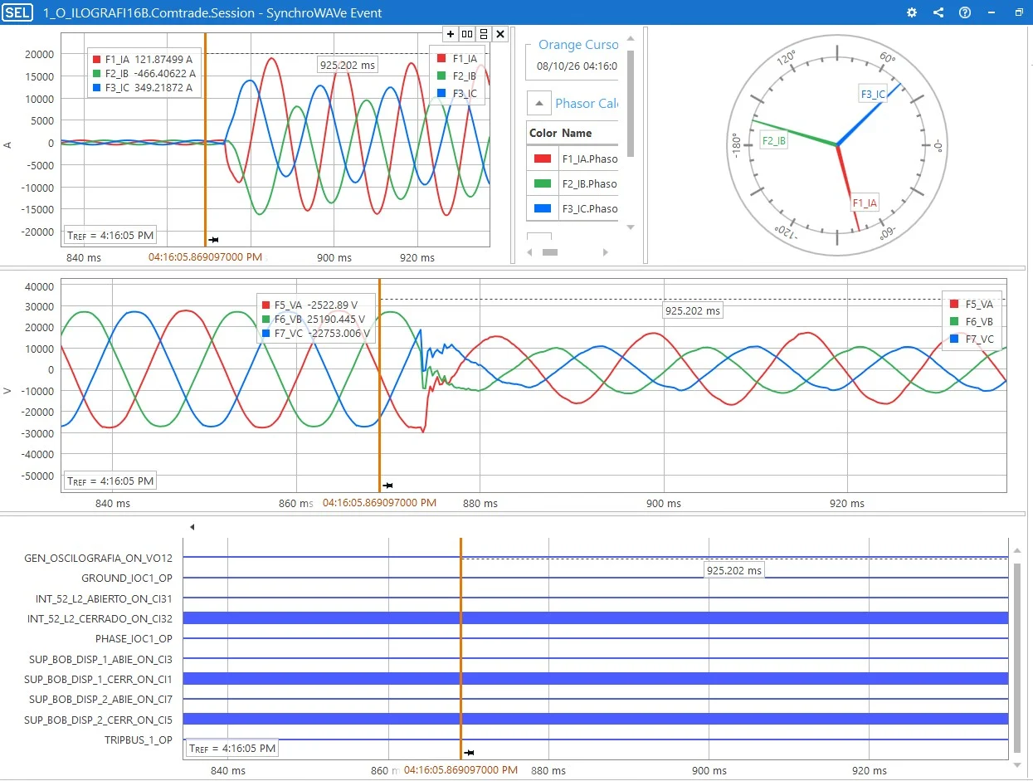Viewport: 1033px width, 781px height.
Task: Select SUP_BOB_DISP_2_ABIE_ON_CI7 digital channel
Action: click(99, 700)
